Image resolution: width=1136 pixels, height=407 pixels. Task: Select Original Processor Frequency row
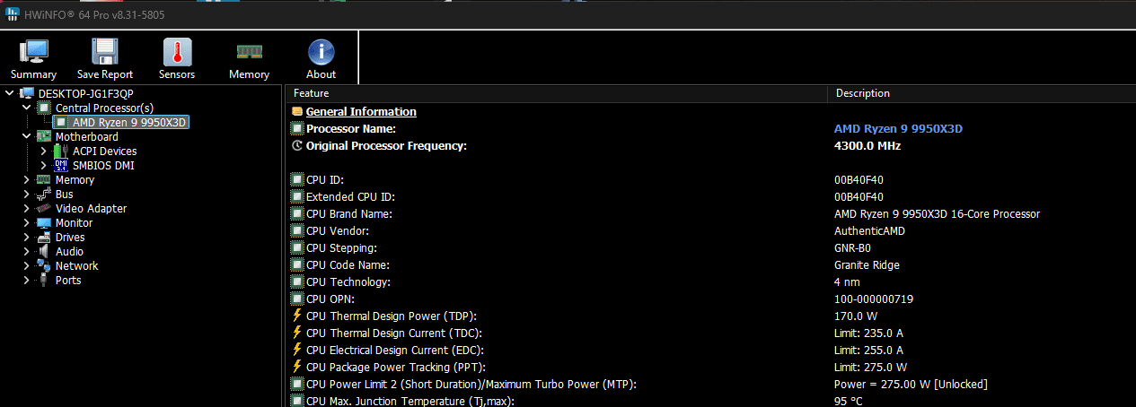point(711,145)
